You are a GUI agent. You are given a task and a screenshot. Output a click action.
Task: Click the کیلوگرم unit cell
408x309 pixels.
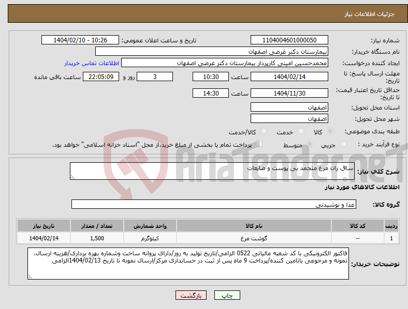coord(150,238)
